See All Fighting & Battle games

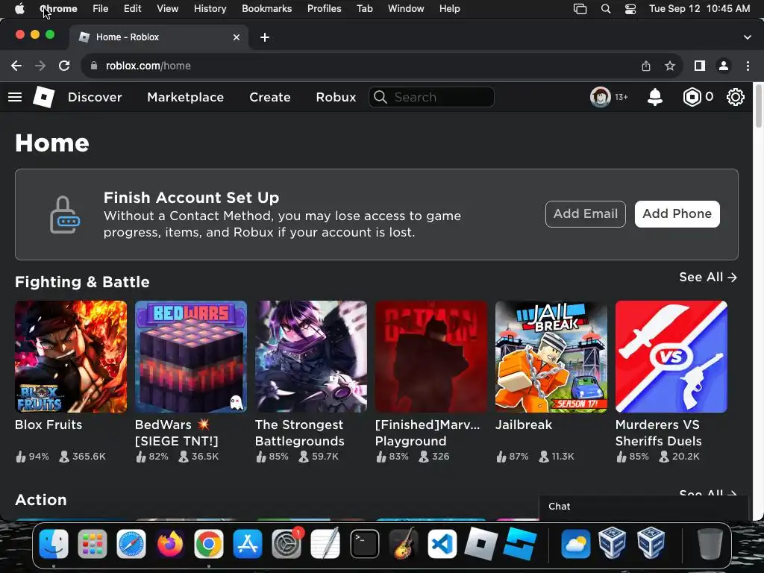(x=708, y=278)
